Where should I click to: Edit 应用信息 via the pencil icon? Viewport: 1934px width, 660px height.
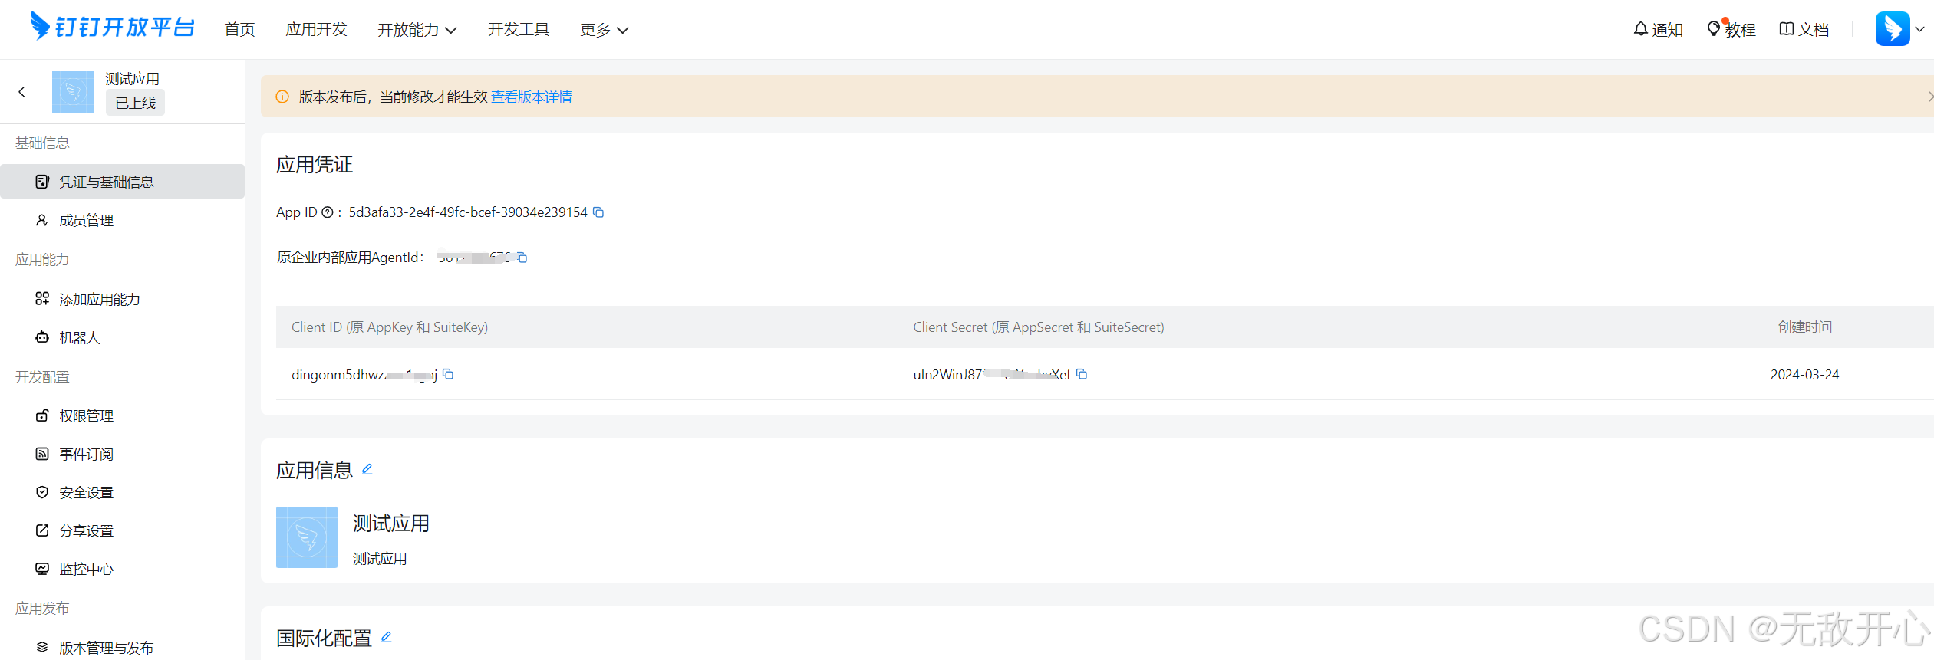pos(367,469)
